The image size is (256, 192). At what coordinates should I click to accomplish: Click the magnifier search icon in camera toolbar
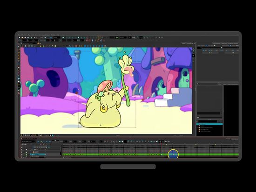(x=105, y=46)
